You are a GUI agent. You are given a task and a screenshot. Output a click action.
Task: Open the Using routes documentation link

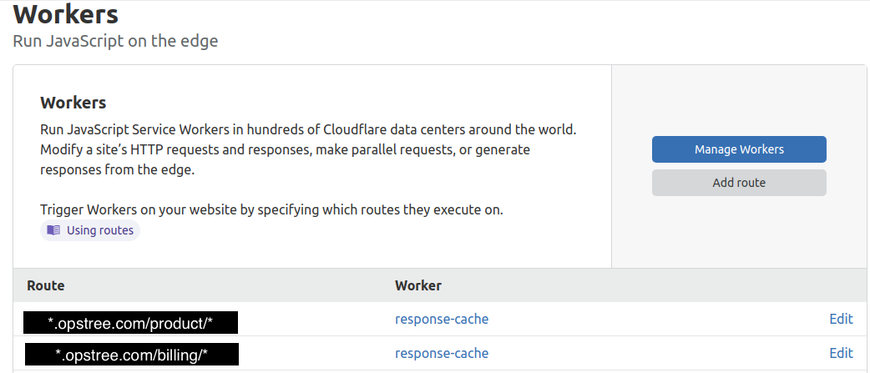click(x=99, y=230)
